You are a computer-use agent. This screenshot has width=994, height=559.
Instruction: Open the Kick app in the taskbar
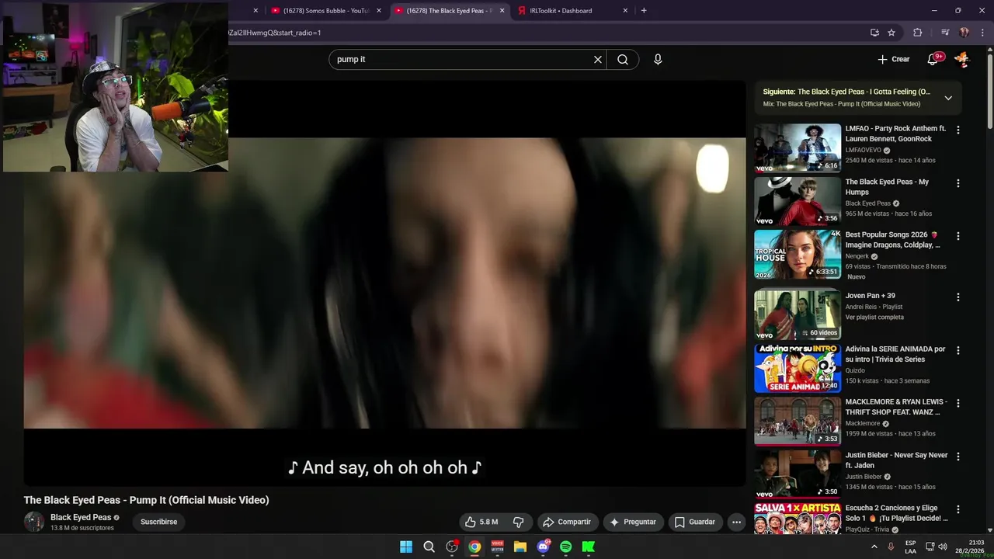(589, 547)
